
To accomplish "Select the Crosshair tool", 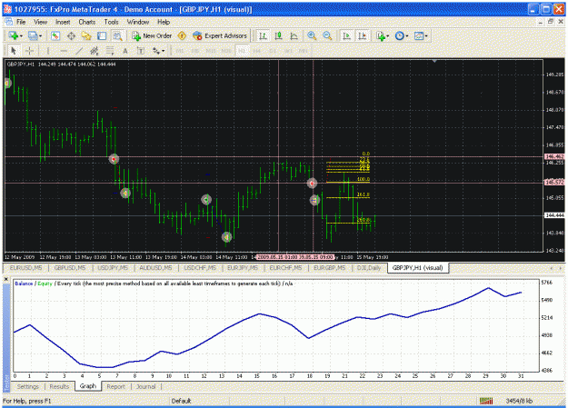I will coord(29,51).
